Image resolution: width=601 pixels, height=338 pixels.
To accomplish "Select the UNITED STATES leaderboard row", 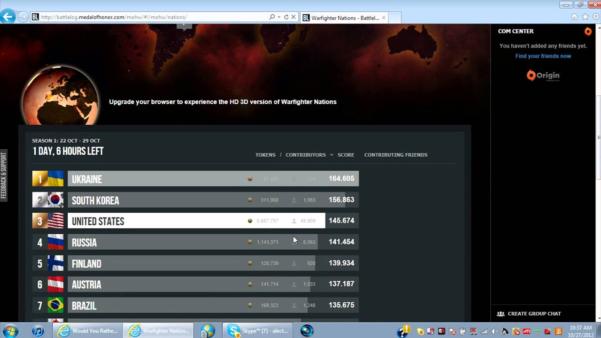I will click(x=195, y=221).
